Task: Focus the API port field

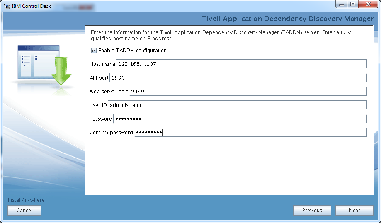Action: pyautogui.click(x=238, y=78)
